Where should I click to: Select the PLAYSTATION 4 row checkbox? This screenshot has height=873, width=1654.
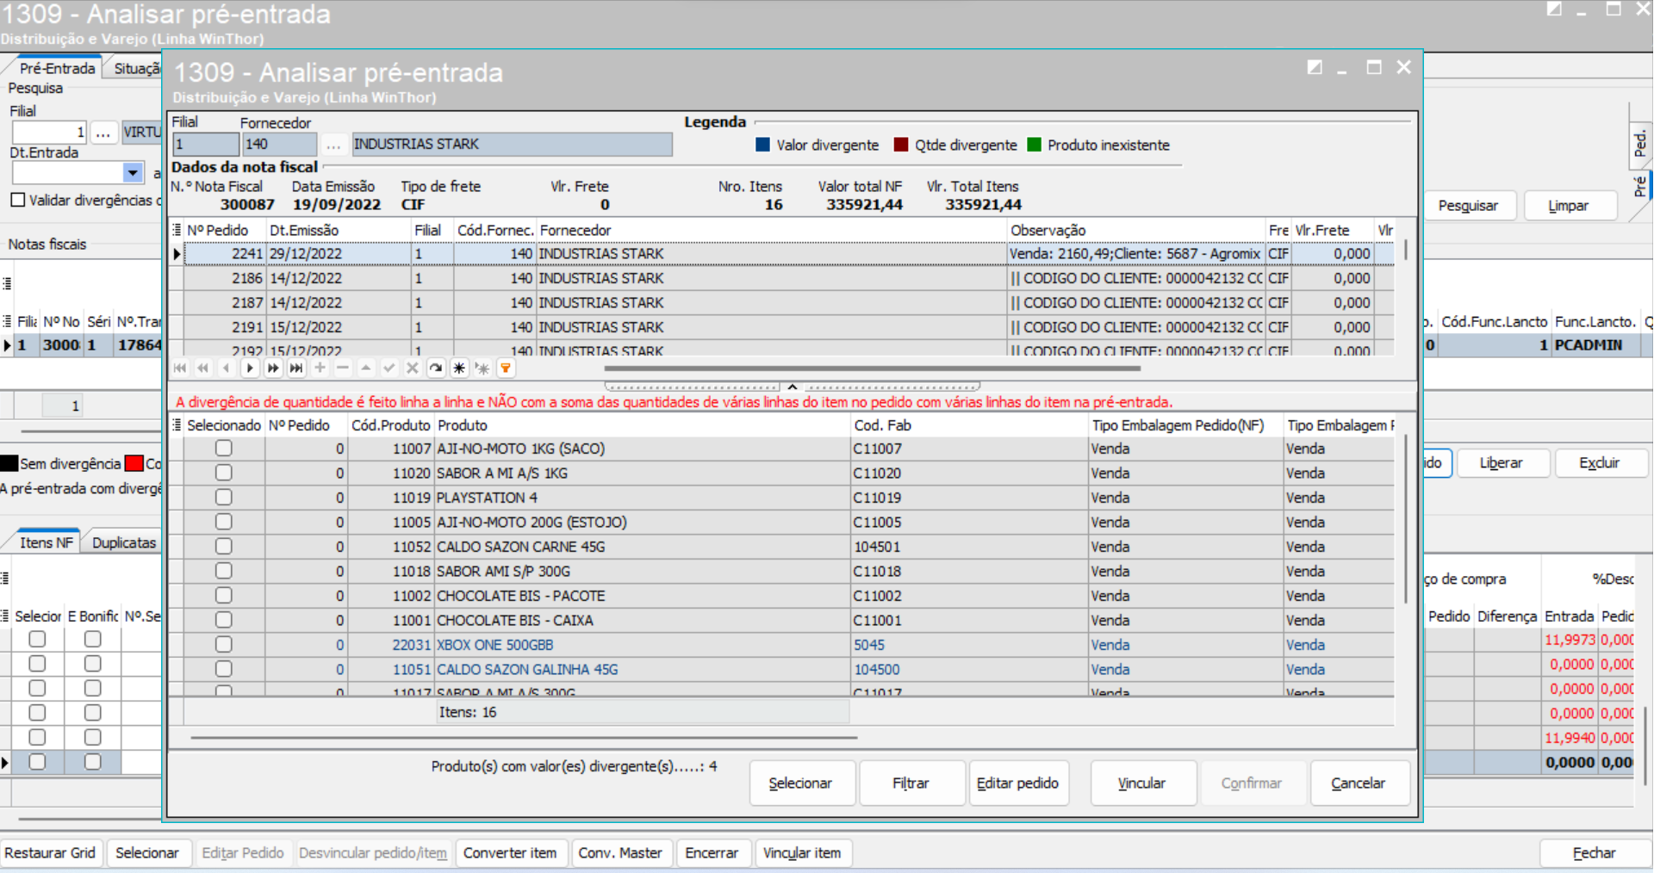coord(224,498)
